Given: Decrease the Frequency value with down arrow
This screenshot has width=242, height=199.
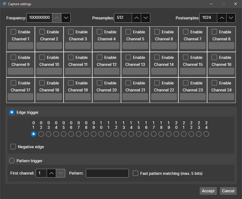Looking at the screenshot, I should (x=66, y=18).
